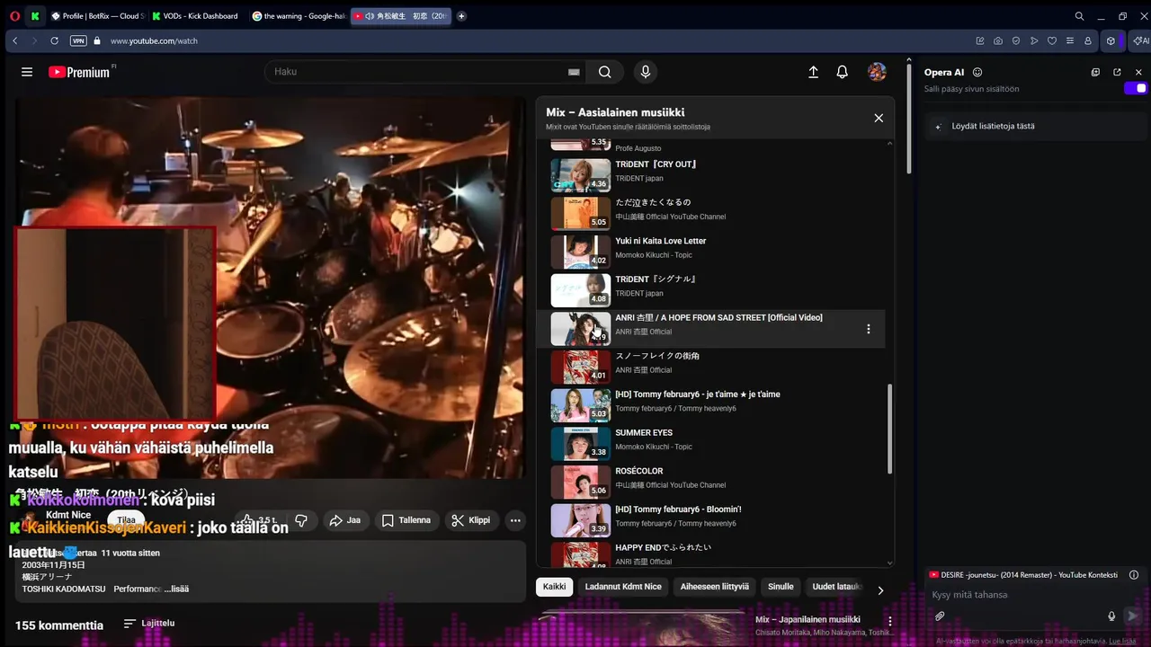Open YouTube notifications bell
This screenshot has height=647, width=1151.
coord(842,72)
